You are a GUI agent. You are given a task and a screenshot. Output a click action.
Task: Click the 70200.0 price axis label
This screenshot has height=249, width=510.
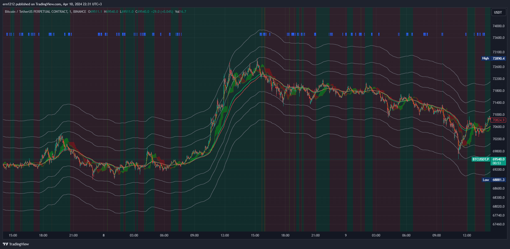(499, 139)
